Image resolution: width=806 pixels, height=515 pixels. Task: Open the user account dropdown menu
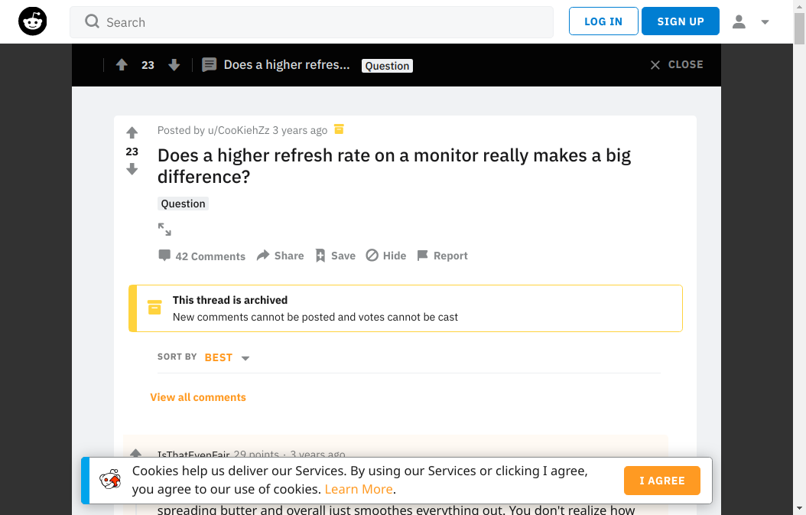[x=750, y=21]
